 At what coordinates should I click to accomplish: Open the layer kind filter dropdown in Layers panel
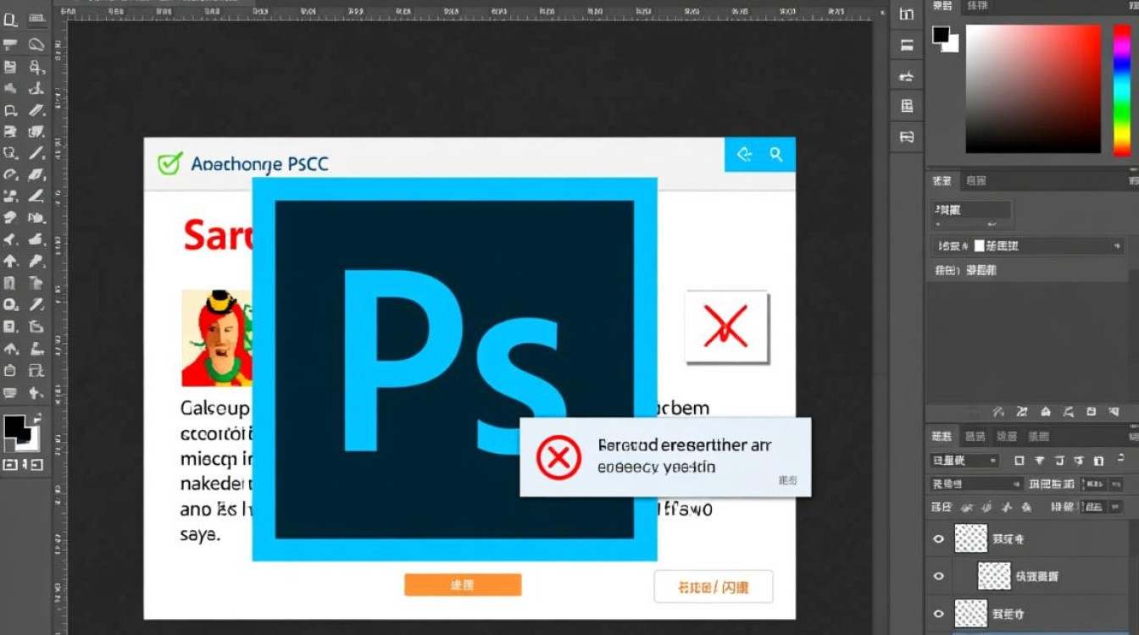965,461
